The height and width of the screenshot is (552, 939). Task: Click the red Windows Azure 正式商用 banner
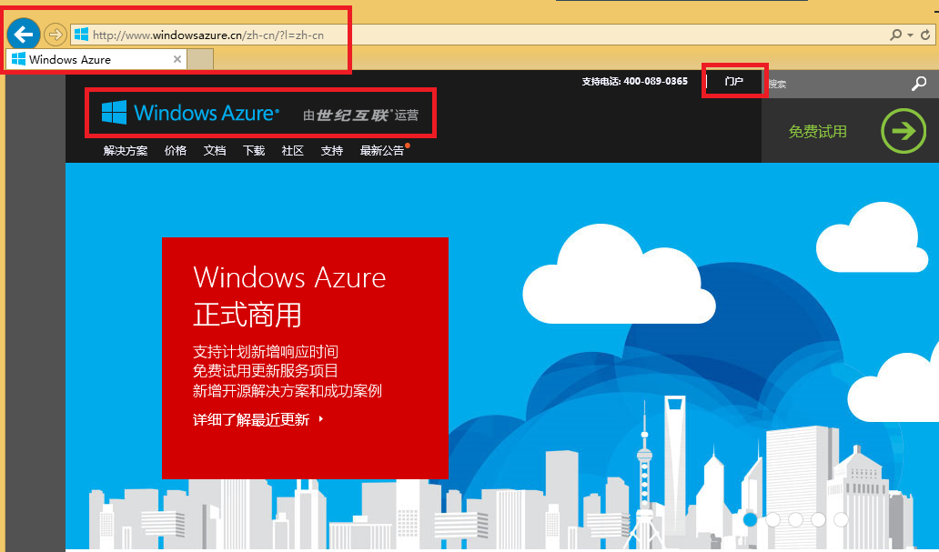coord(305,358)
